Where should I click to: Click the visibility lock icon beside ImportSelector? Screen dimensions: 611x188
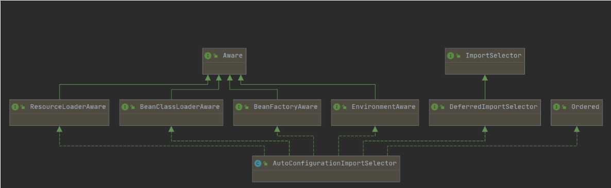(x=459, y=56)
